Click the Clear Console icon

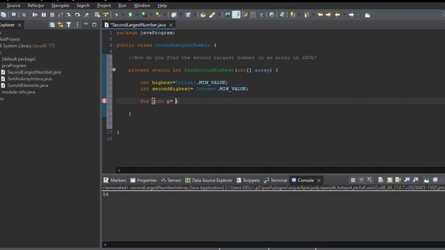381,180
